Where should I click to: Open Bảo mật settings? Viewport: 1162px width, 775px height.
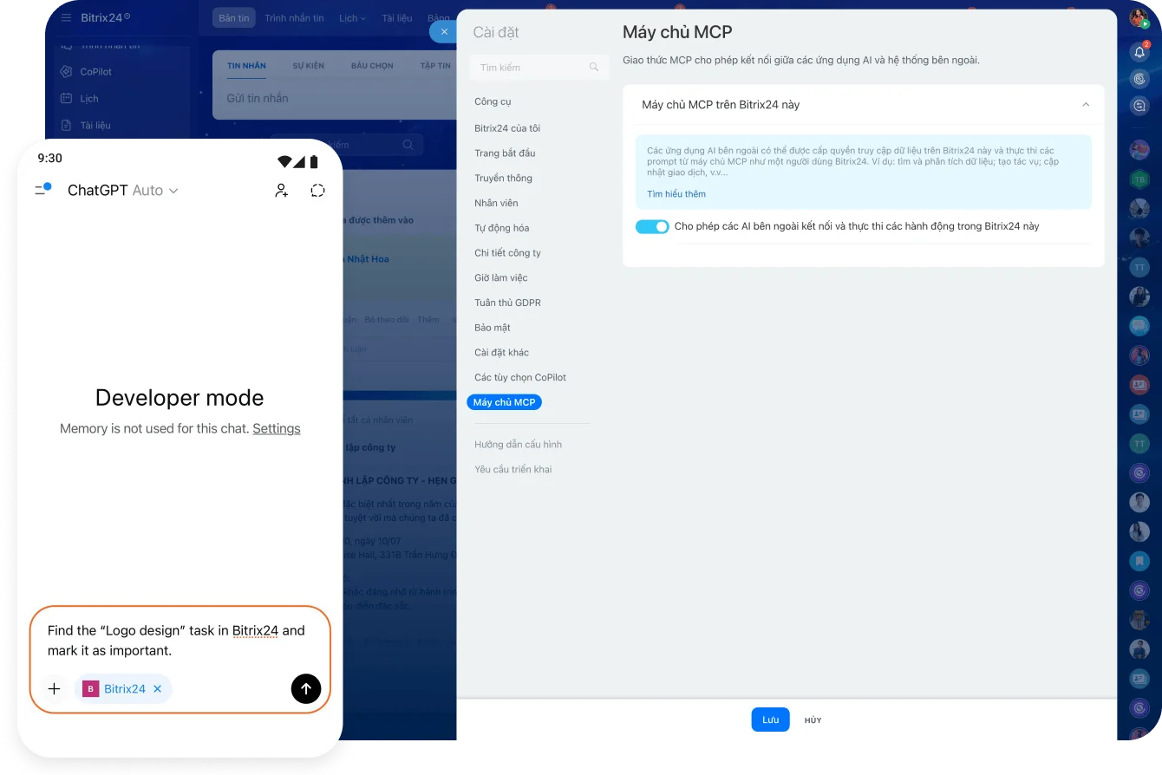pos(493,328)
